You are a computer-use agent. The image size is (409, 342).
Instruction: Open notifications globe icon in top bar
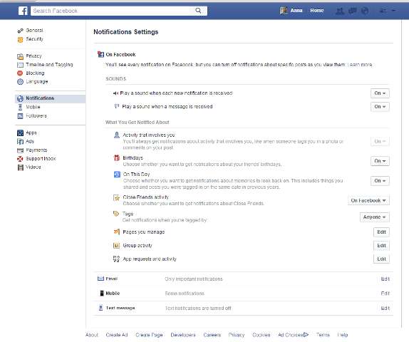tap(365, 11)
